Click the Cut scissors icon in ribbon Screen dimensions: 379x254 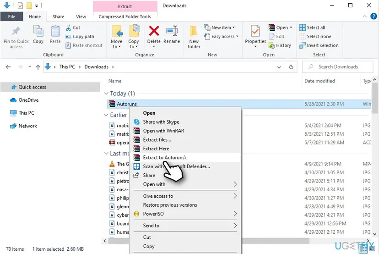tap(68, 28)
